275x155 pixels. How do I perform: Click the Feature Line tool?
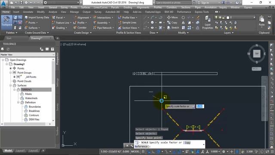click(x=61, y=23)
